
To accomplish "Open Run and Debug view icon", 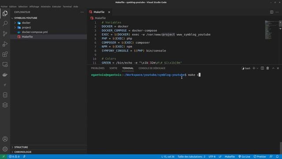I will [5, 44].
